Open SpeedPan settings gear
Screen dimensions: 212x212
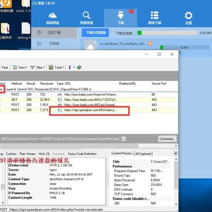[x=189, y=18]
